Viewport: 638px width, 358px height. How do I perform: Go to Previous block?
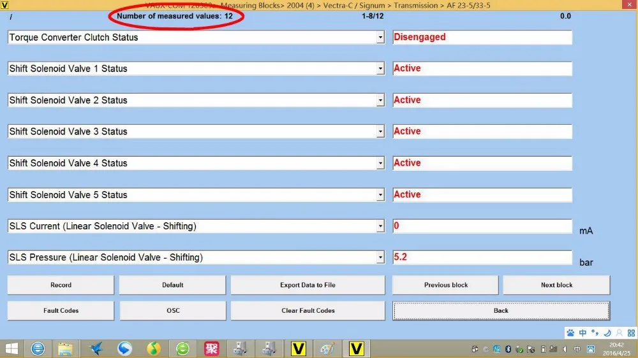point(445,285)
